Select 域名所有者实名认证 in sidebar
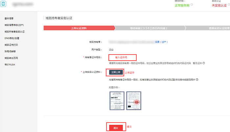This screenshot has width=230, height=132. tap(15, 32)
